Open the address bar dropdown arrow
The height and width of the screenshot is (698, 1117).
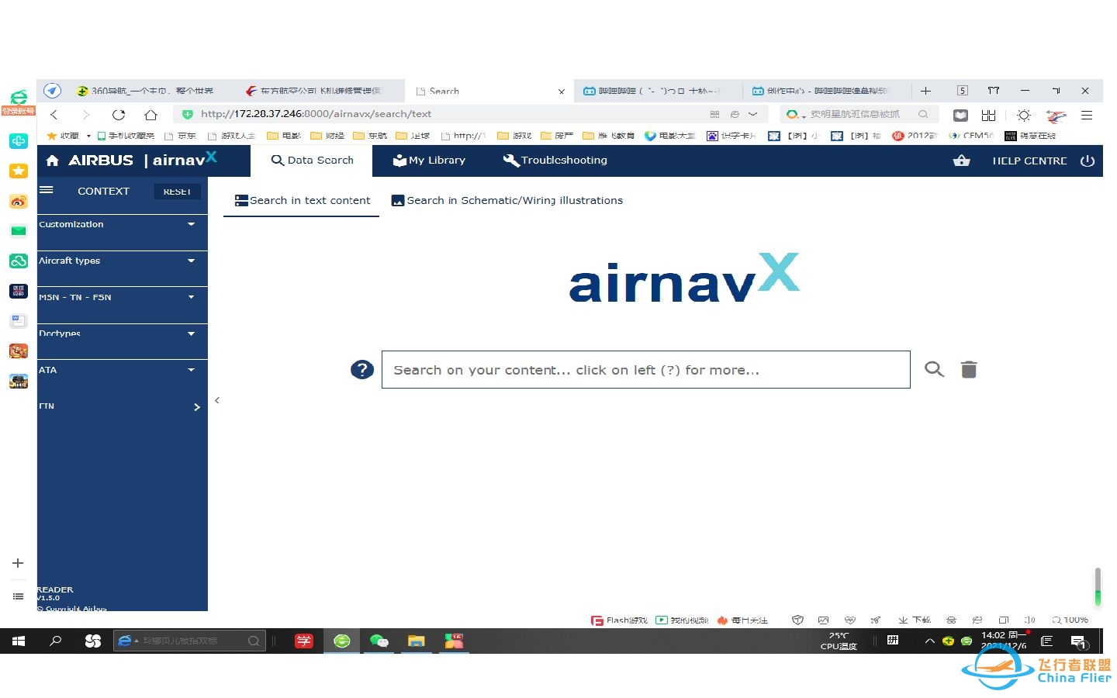pos(752,114)
